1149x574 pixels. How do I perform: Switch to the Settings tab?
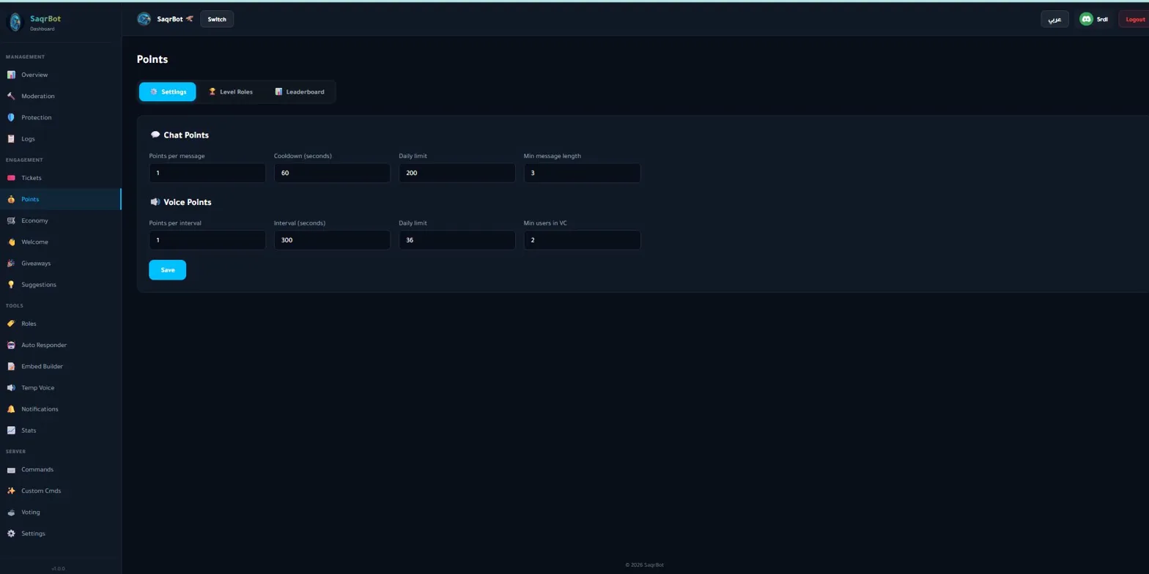point(167,92)
